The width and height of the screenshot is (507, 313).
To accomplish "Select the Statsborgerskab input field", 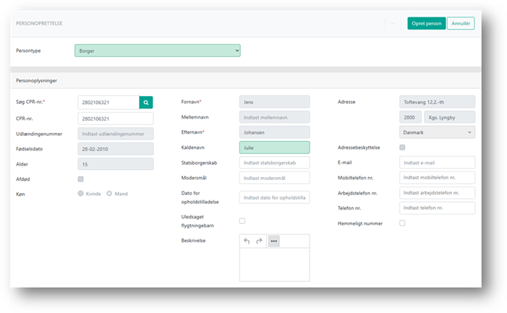I will (x=274, y=163).
